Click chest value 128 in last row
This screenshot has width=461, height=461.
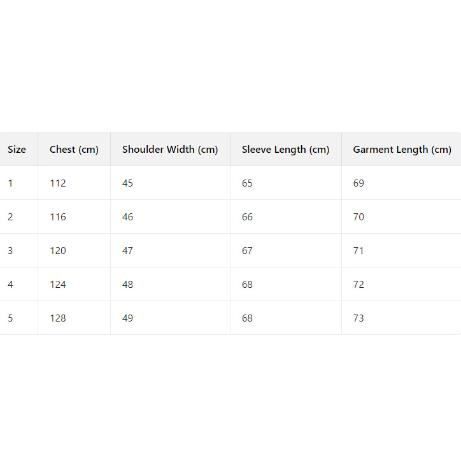58,318
